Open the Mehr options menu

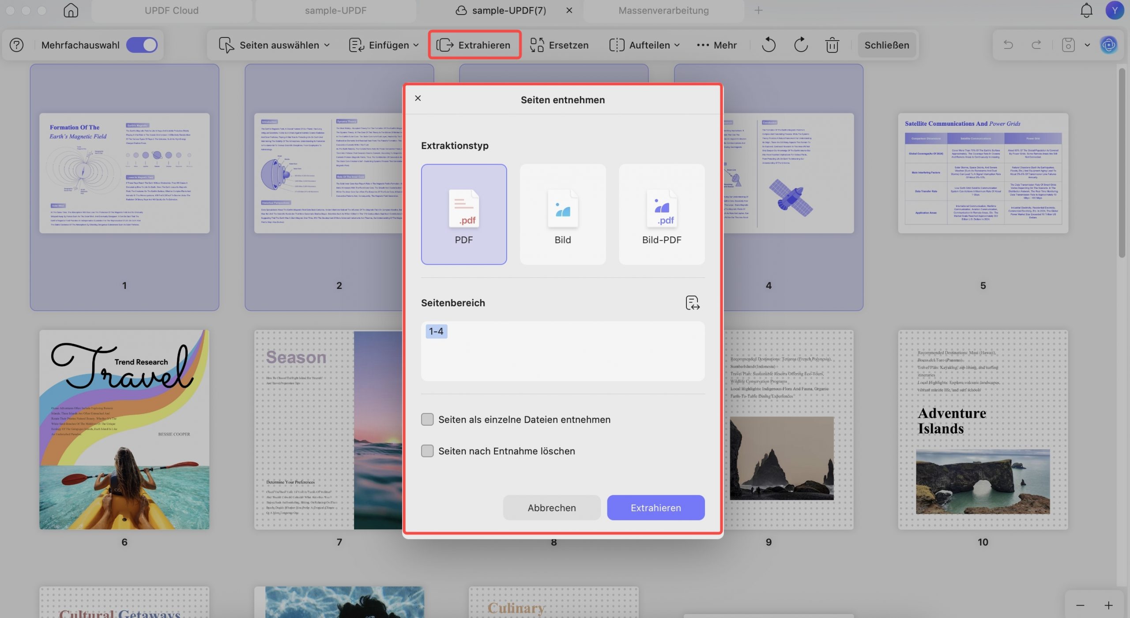716,45
